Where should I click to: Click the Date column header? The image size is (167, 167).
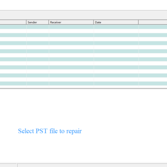tap(116, 22)
